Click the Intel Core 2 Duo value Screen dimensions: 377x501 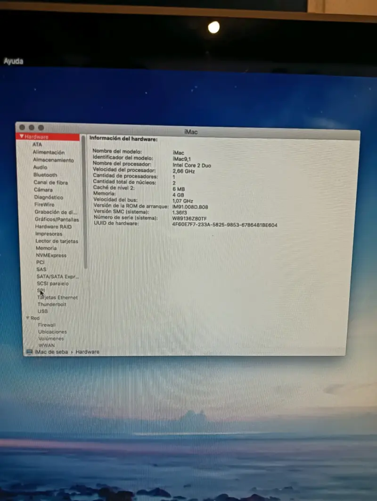coord(191,165)
